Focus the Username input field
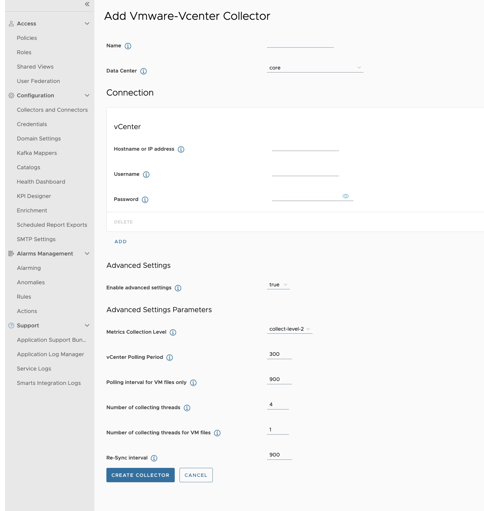Image resolution: width=484 pixels, height=511 pixels. [x=305, y=172]
